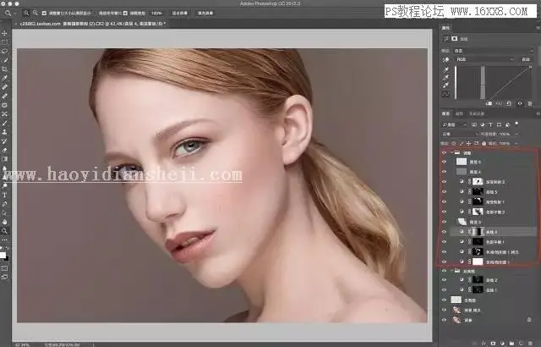541x347 pixels.
Task: Open the Curves preset dropdown
Action: click(x=494, y=51)
